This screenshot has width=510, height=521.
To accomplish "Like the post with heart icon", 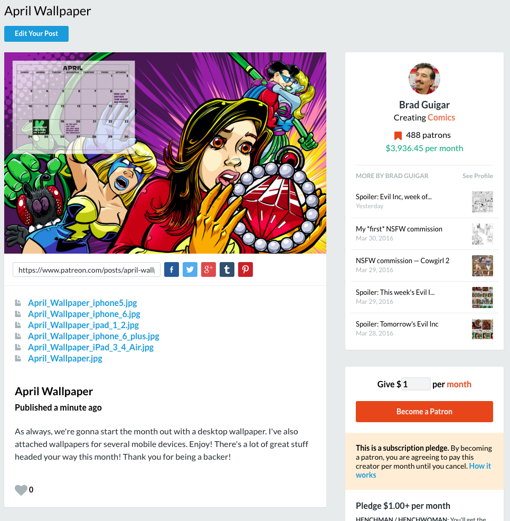I will [21, 490].
